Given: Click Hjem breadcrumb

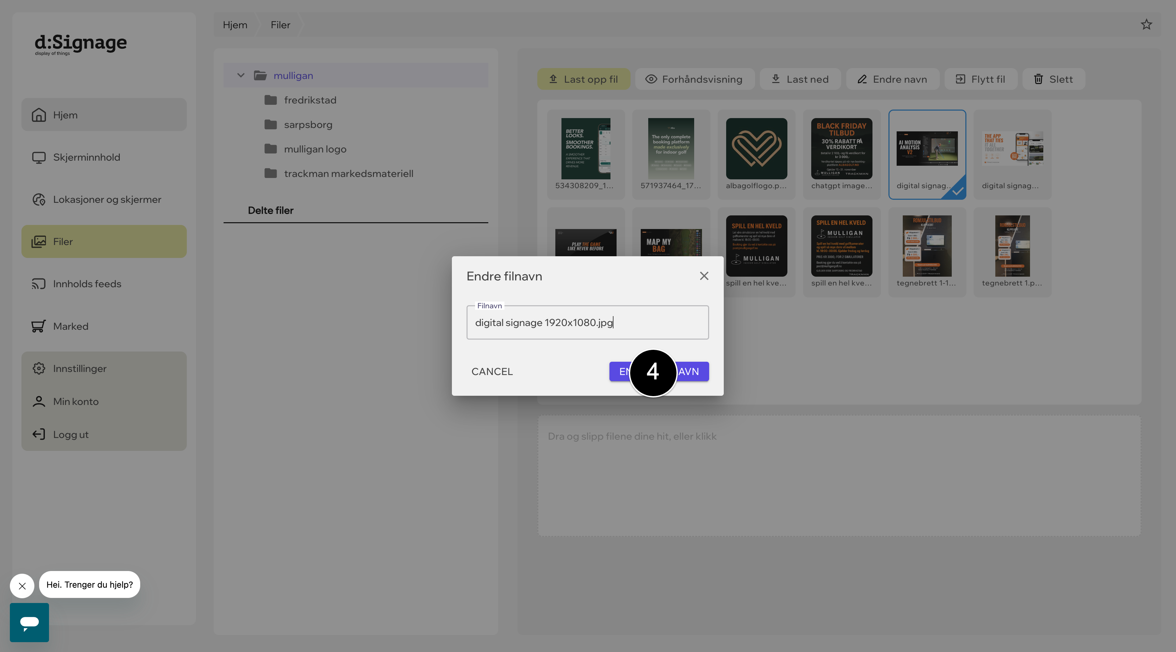Looking at the screenshot, I should pyautogui.click(x=235, y=25).
